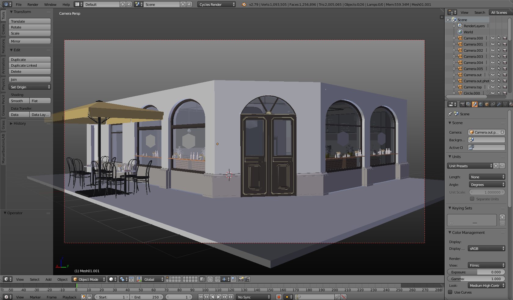513x300 pixels.
Task: Toggle the timeline lock time cursor padlock
Action: click(89, 297)
